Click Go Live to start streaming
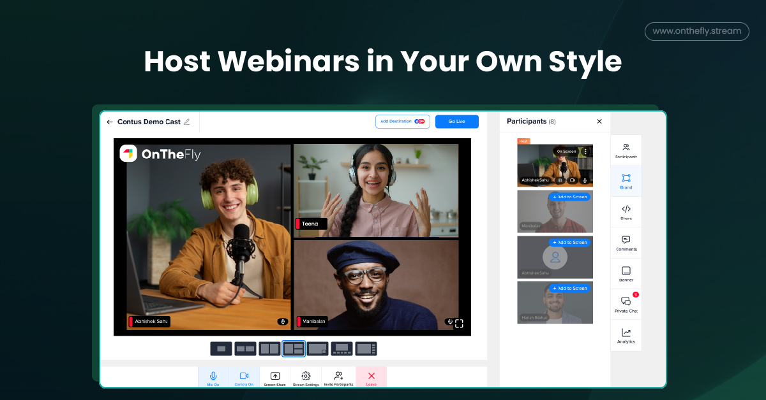 pos(456,121)
